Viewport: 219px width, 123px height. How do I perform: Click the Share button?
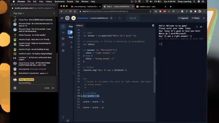coord(195,18)
